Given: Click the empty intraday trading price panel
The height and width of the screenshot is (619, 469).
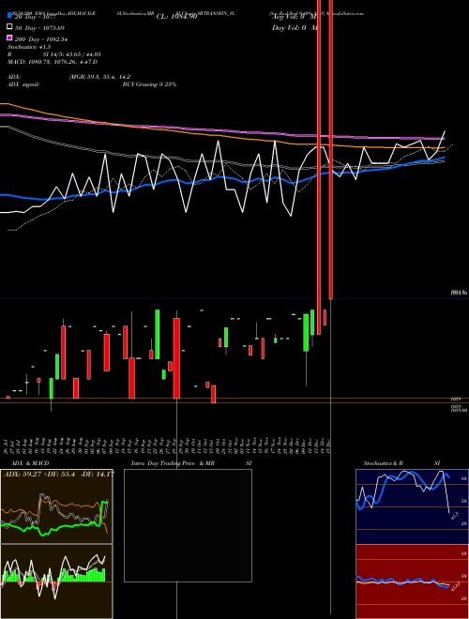Looking at the screenshot, I should [x=188, y=525].
